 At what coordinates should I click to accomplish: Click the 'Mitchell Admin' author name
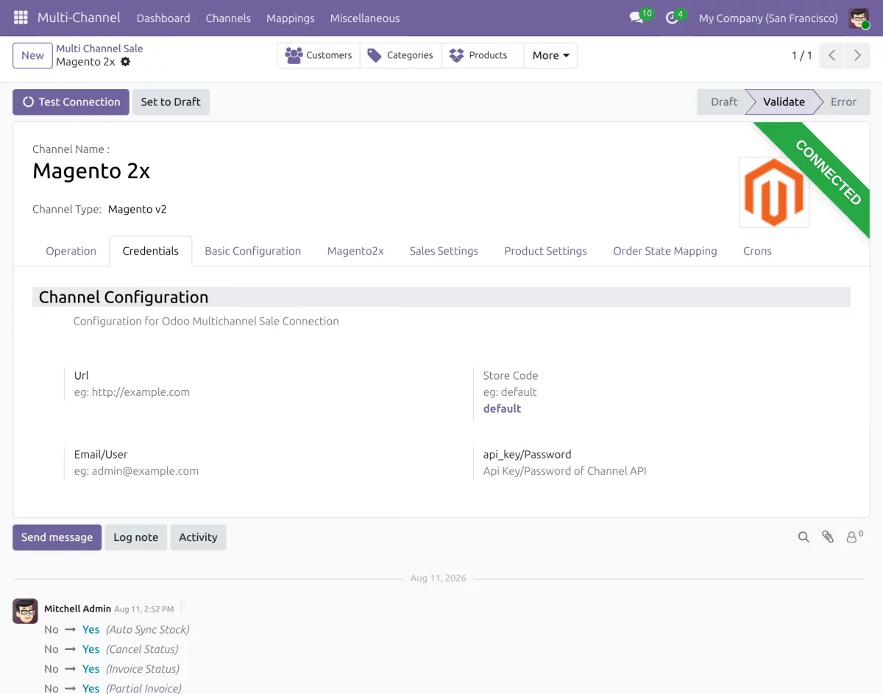(77, 609)
